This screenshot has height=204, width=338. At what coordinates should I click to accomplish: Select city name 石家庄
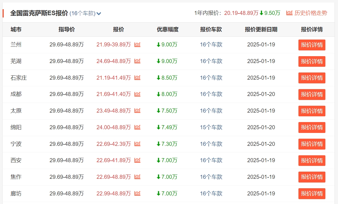click(19, 78)
